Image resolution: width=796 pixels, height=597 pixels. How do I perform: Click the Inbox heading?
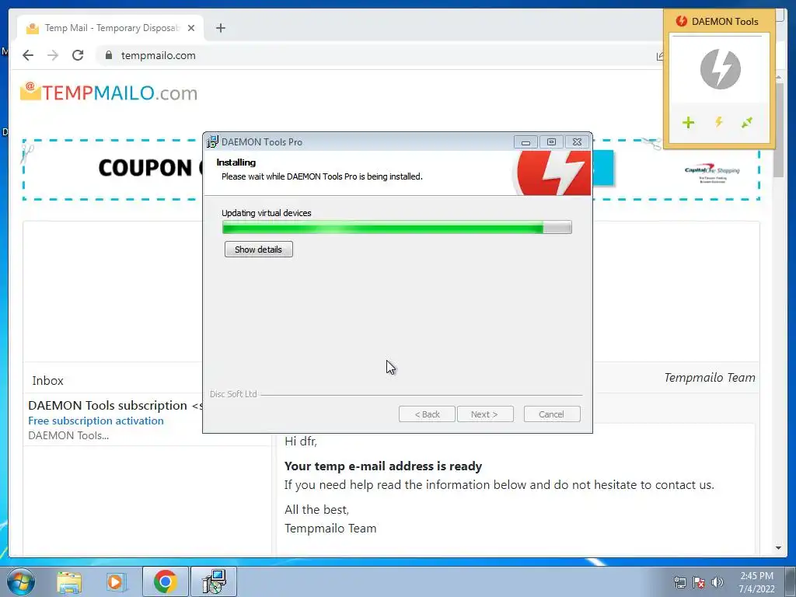(x=47, y=381)
